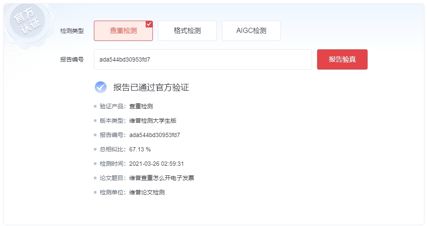
Task: Click the 验证产品 value 查重检测
Action: coord(141,106)
